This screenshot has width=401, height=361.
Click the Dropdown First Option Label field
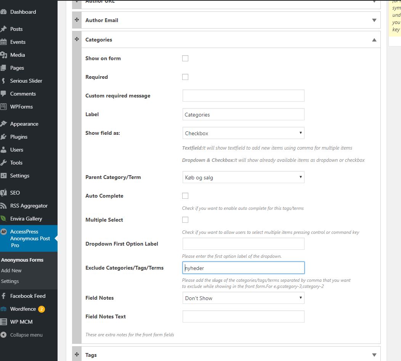point(244,244)
